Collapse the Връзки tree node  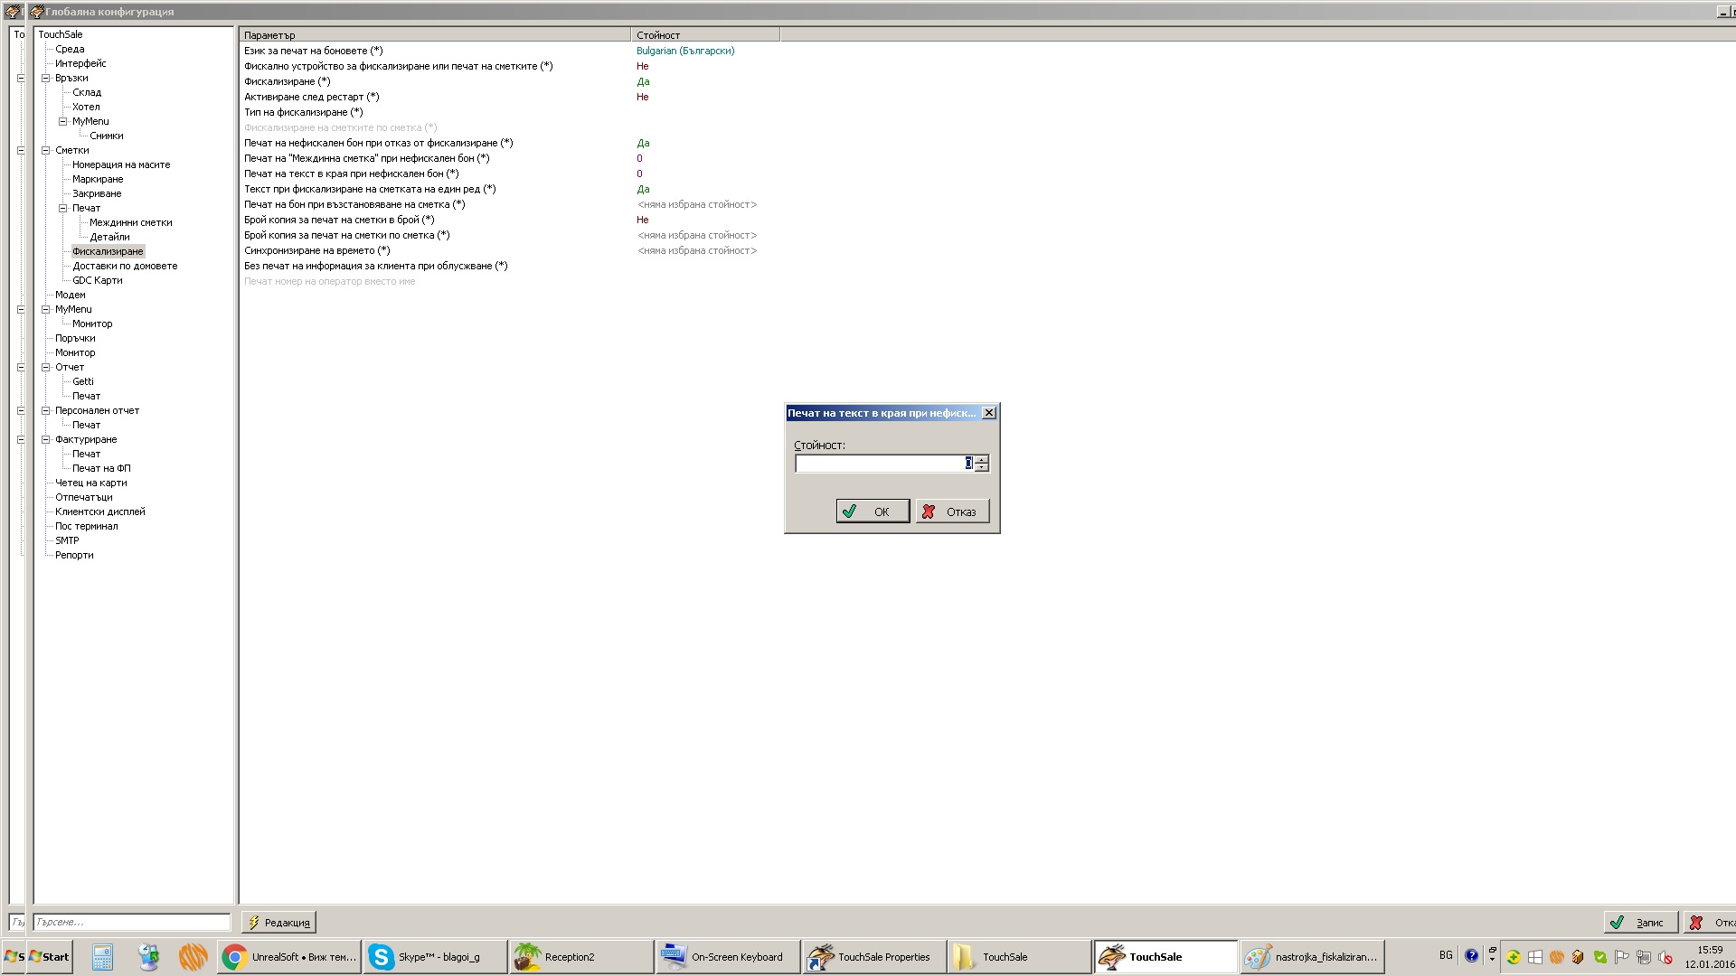pos(45,78)
